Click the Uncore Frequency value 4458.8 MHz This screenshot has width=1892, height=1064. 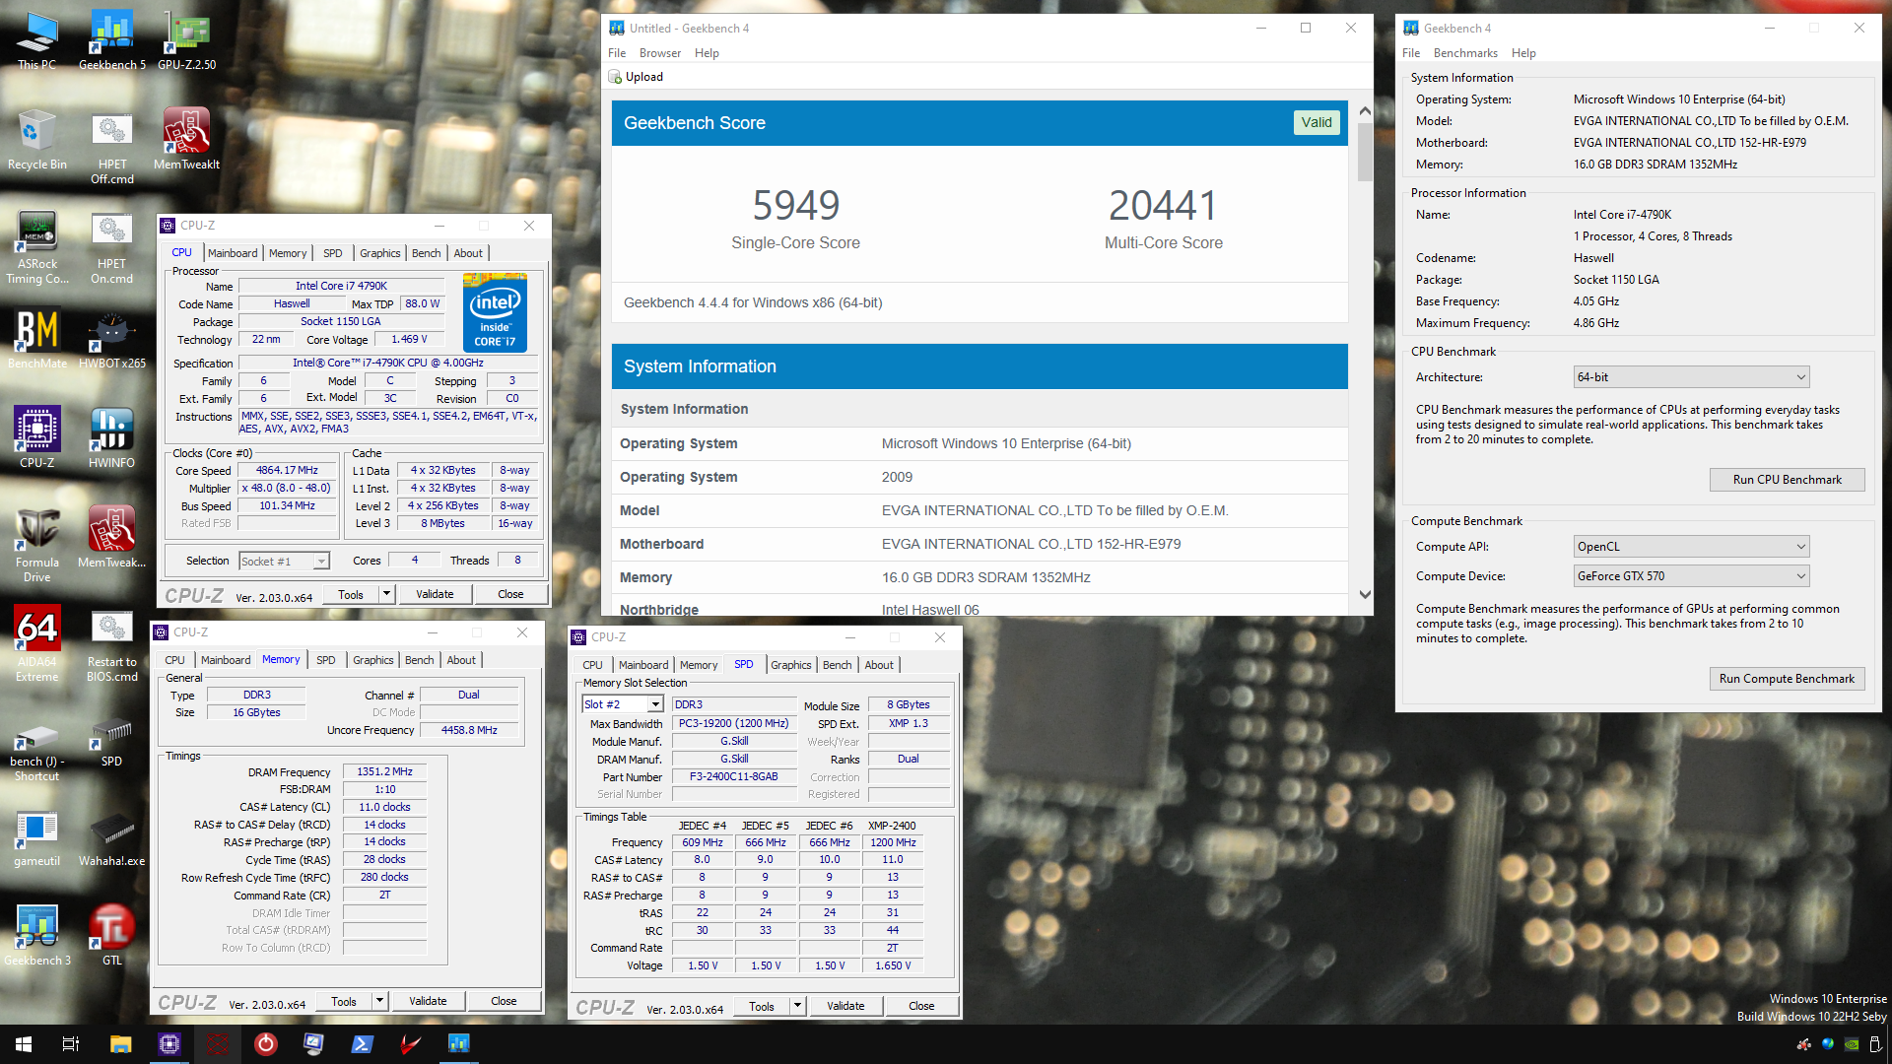coord(469,730)
